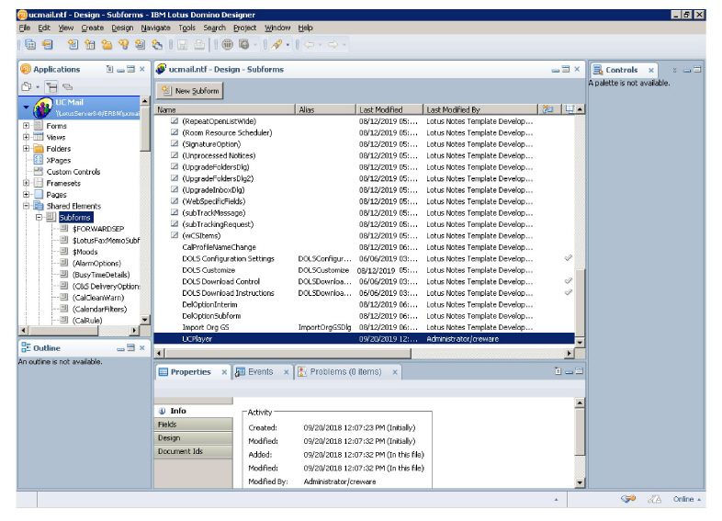Click the Print toolbar icon
This screenshot has height=521, width=722.
click(x=199, y=45)
